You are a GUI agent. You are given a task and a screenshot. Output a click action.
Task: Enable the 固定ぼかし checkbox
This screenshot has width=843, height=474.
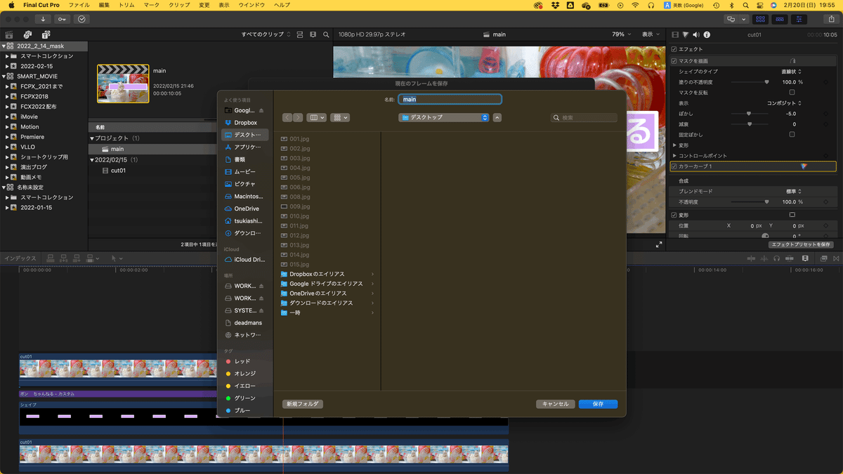click(792, 134)
